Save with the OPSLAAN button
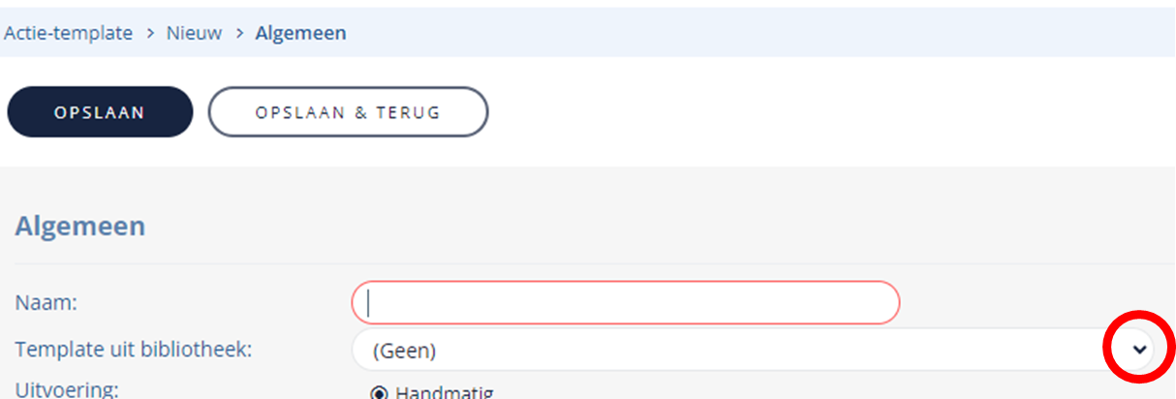Screen dimensions: 1176x399 (101, 112)
